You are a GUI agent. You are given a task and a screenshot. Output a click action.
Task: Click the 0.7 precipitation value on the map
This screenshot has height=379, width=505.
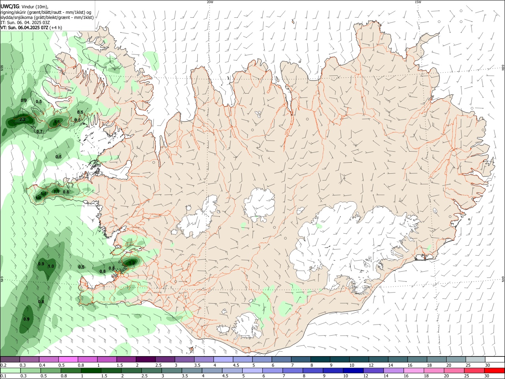click(x=39, y=131)
